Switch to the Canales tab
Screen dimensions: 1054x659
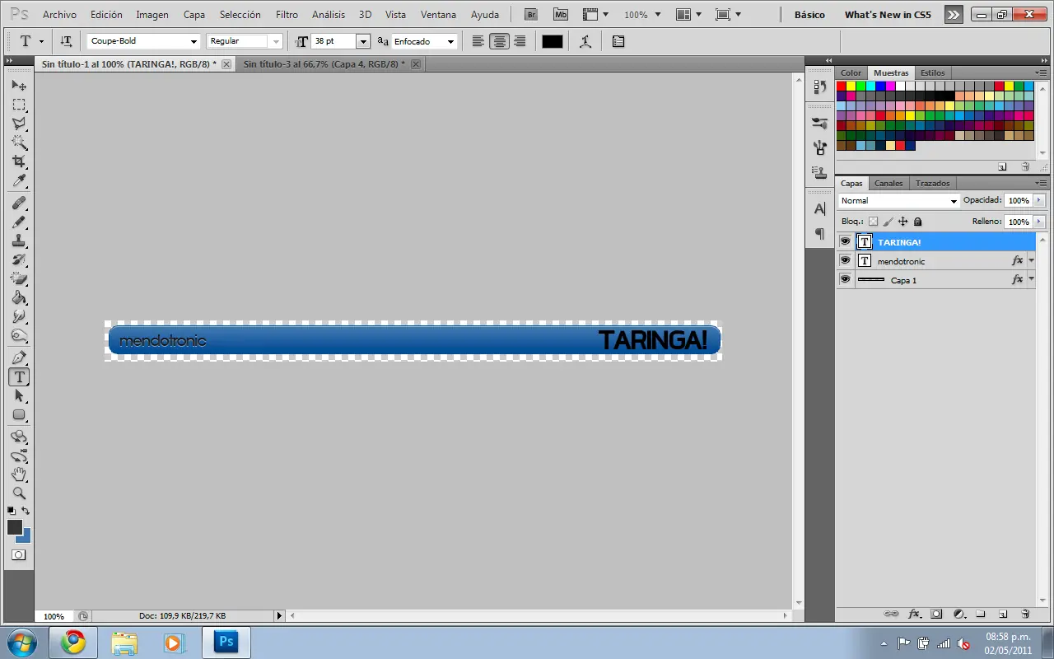888,183
